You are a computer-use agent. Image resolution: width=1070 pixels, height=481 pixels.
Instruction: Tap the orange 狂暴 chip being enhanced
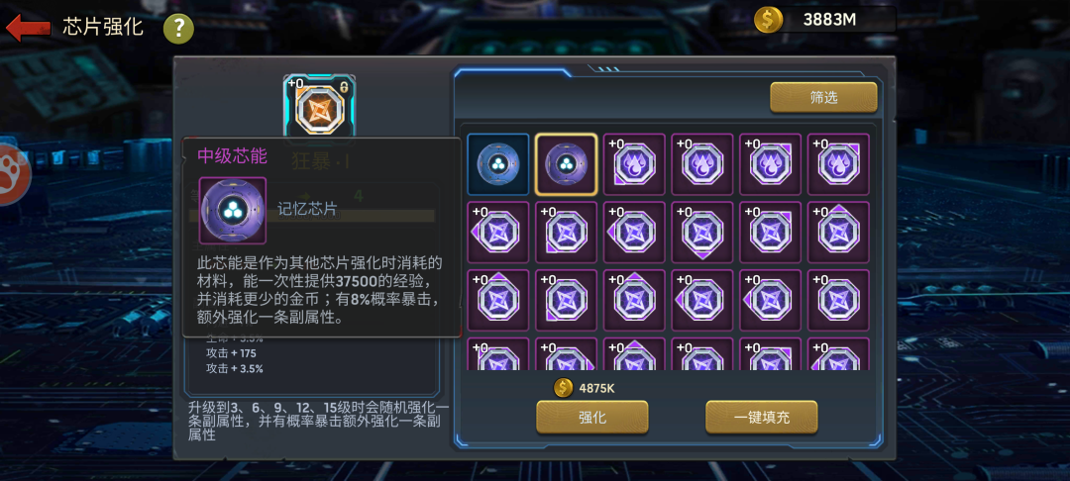319,108
